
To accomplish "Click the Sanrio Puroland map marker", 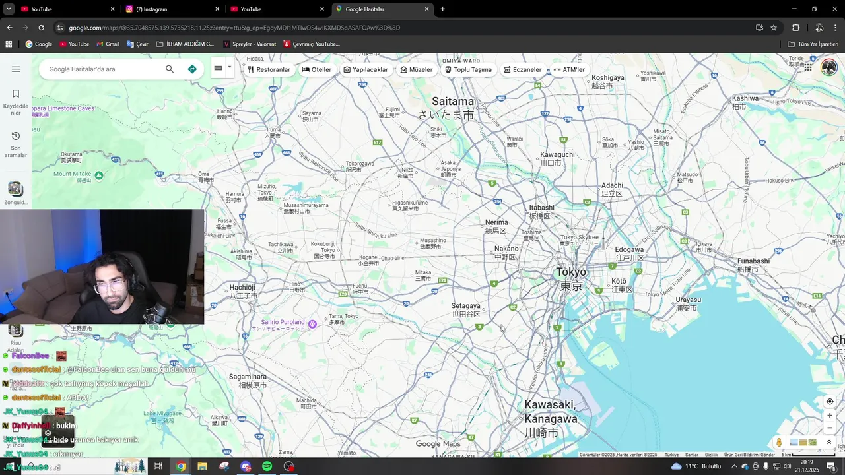I will click(313, 323).
